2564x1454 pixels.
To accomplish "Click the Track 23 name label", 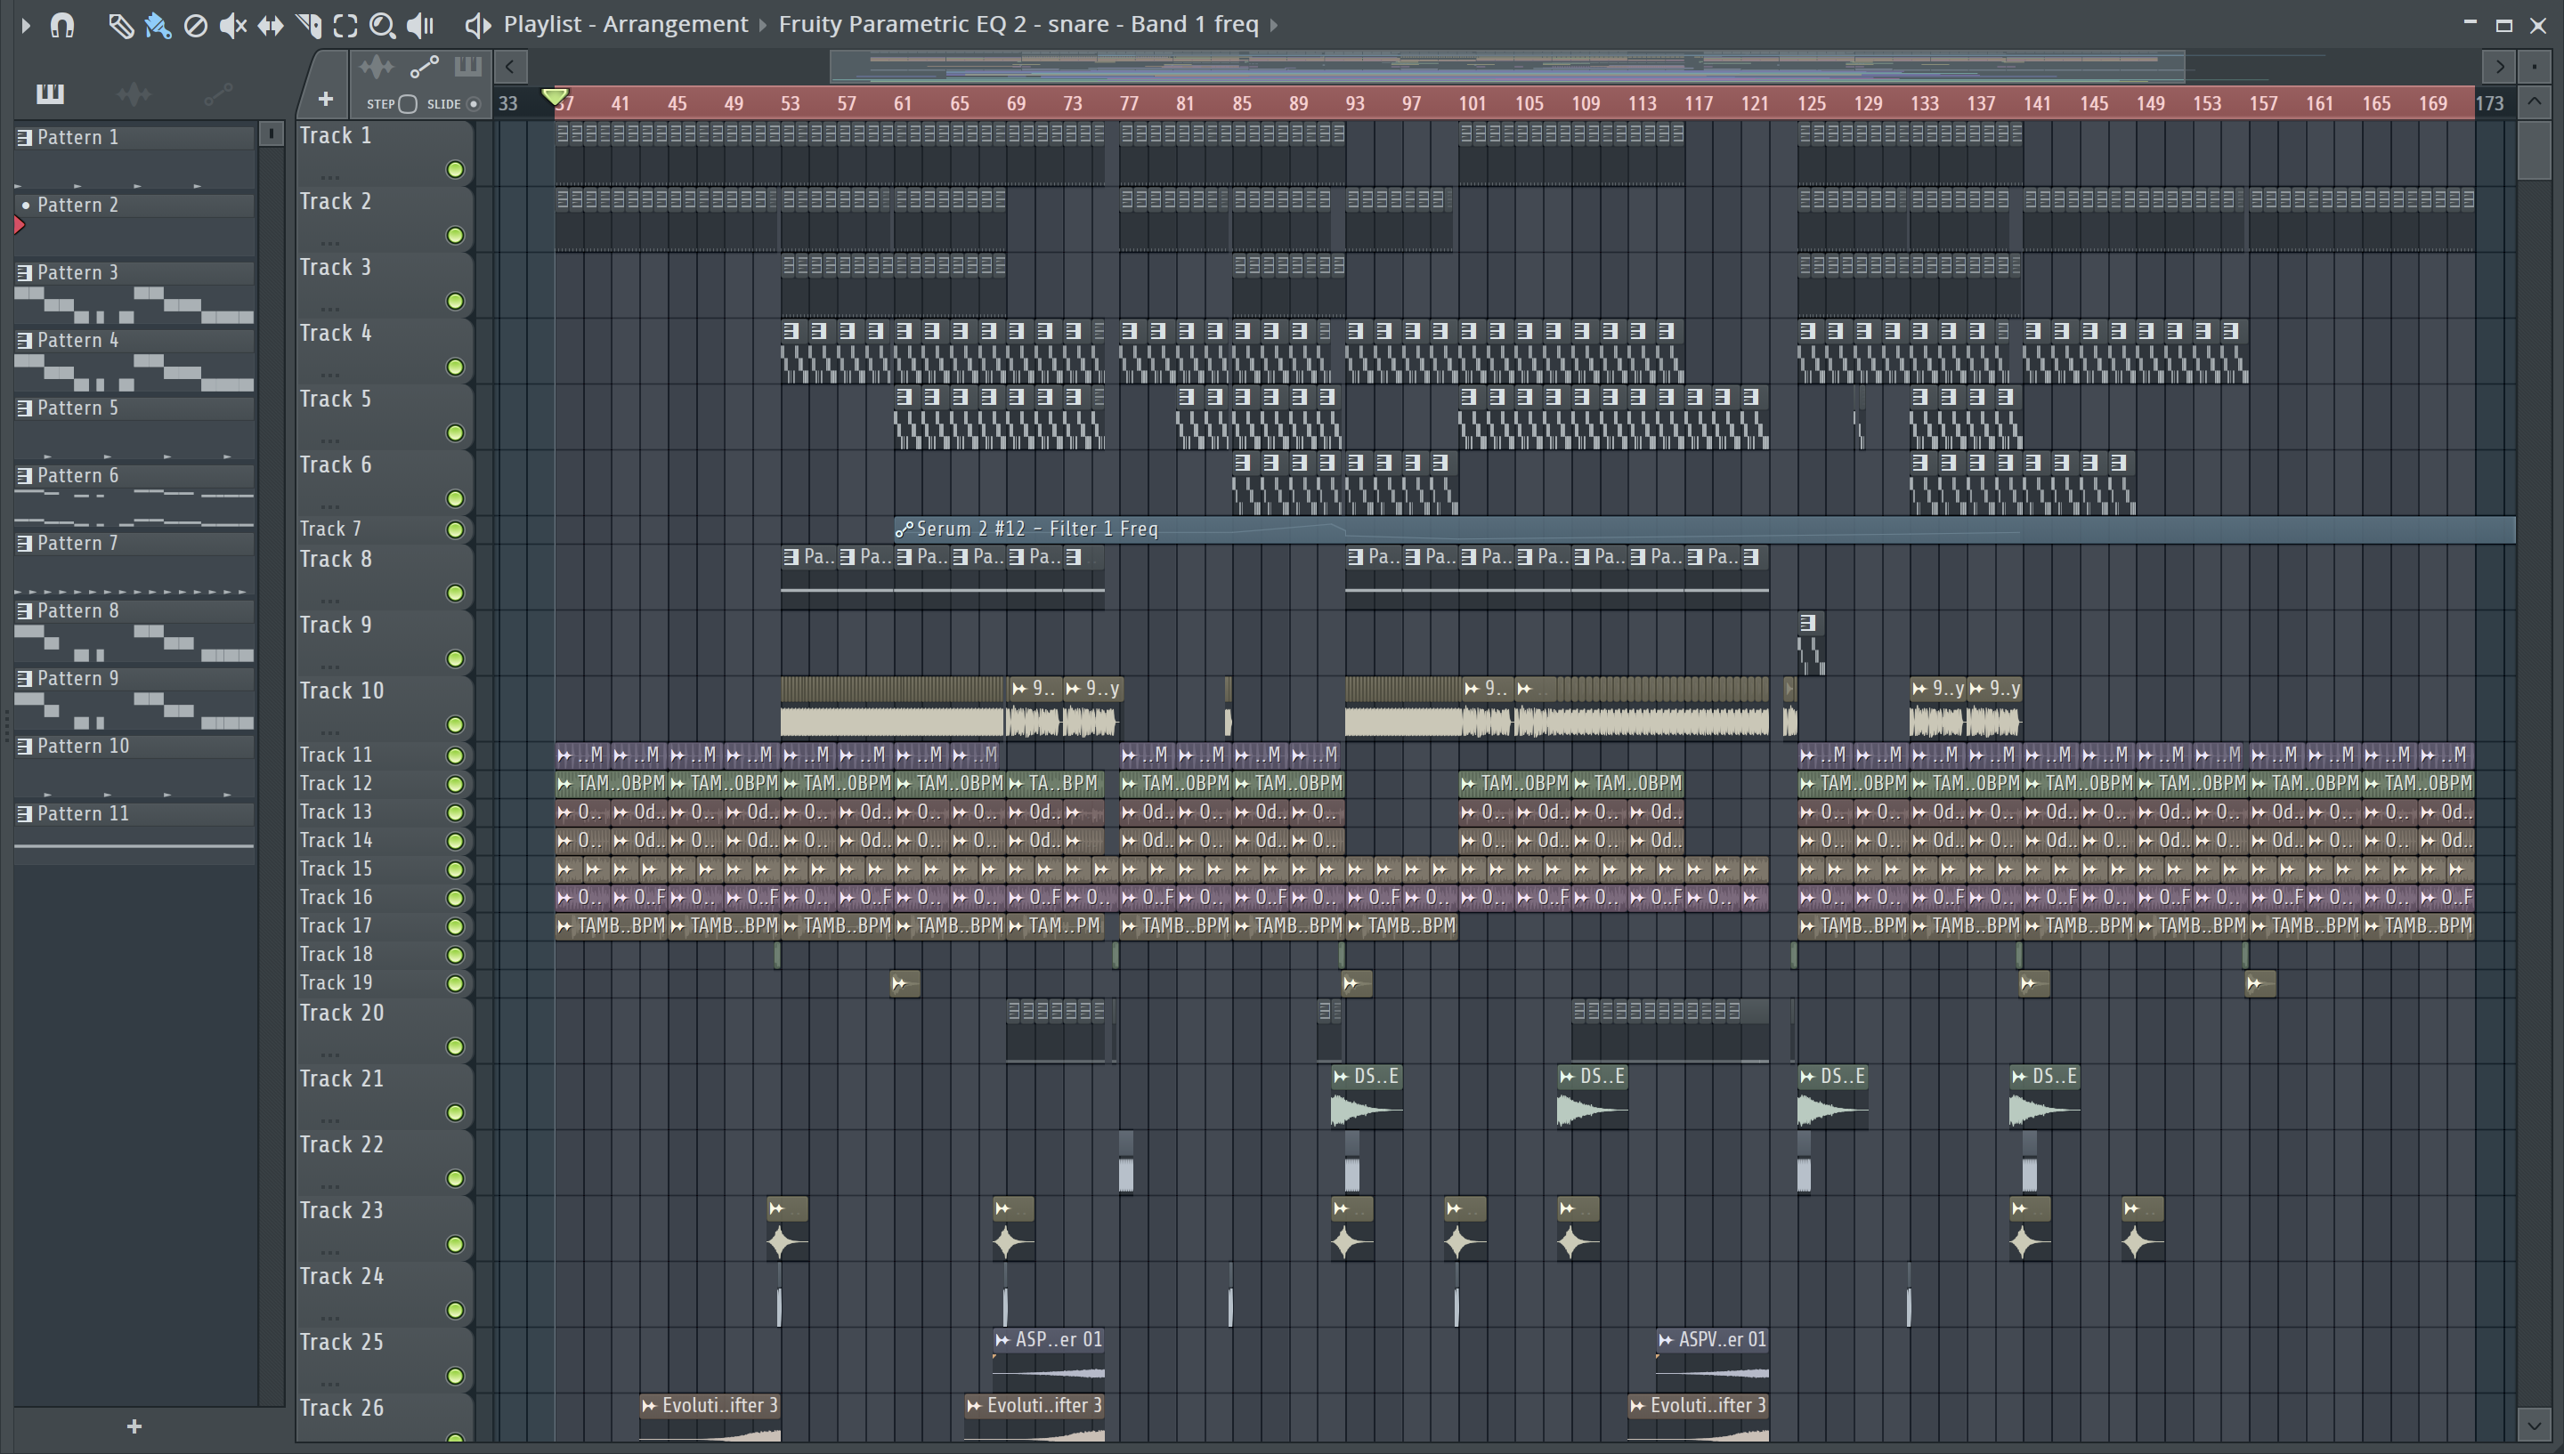I will [x=342, y=1210].
